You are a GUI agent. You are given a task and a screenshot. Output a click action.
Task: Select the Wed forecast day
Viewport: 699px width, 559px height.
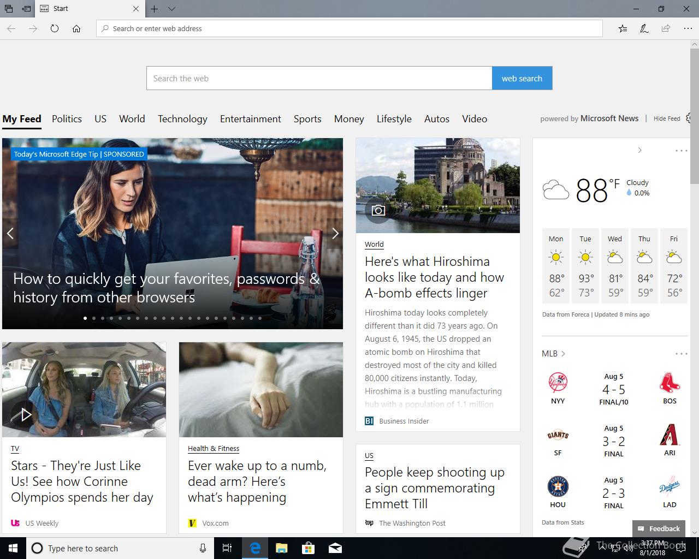[x=615, y=266]
